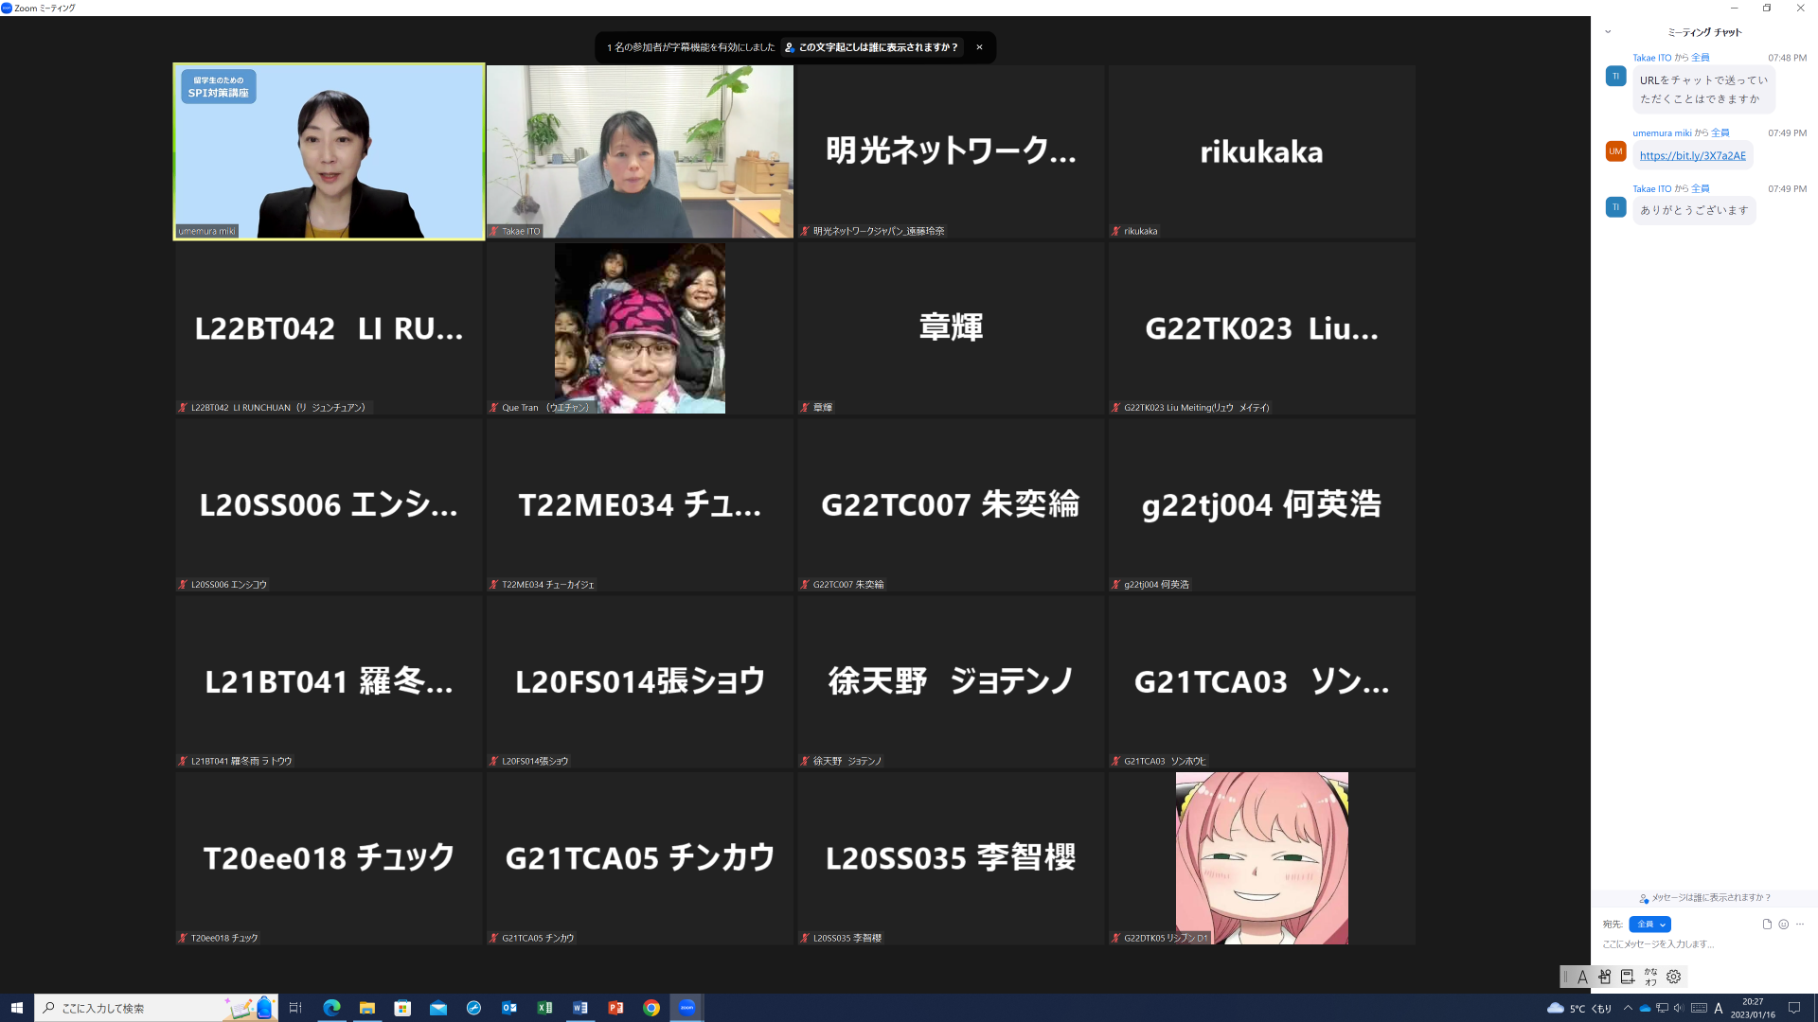Open the recipient 全員 dropdown

click(1649, 925)
